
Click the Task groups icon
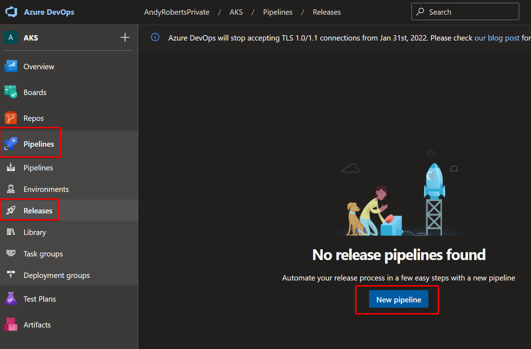coord(11,253)
